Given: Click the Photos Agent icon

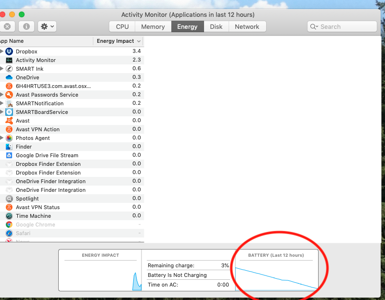Looking at the screenshot, I should (x=9, y=138).
